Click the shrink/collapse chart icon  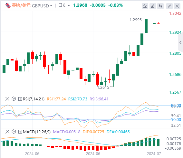coord(169,6)
